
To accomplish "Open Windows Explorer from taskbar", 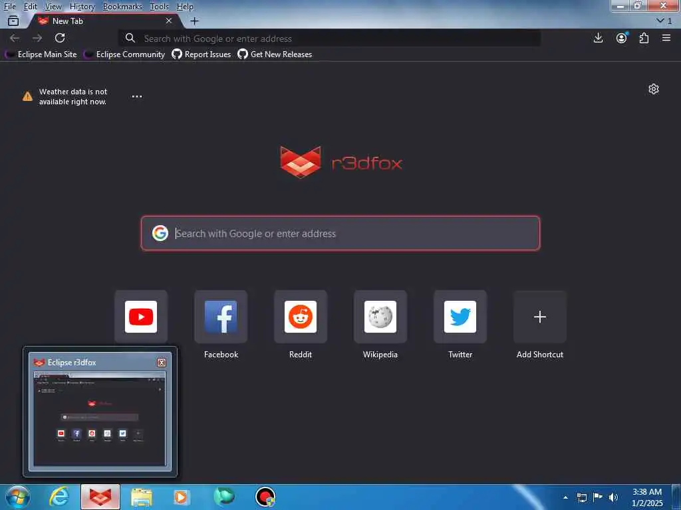I will [x=142, y=497].
